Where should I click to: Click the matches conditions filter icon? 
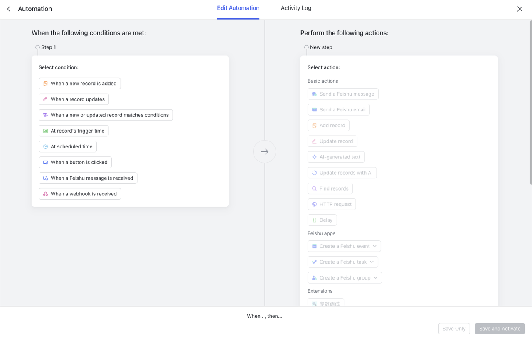click(46, 115)
